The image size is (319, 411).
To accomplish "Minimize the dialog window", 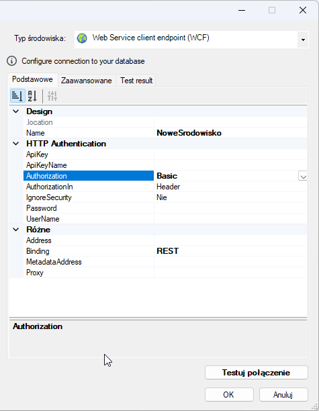I will (x=242, y=11).
